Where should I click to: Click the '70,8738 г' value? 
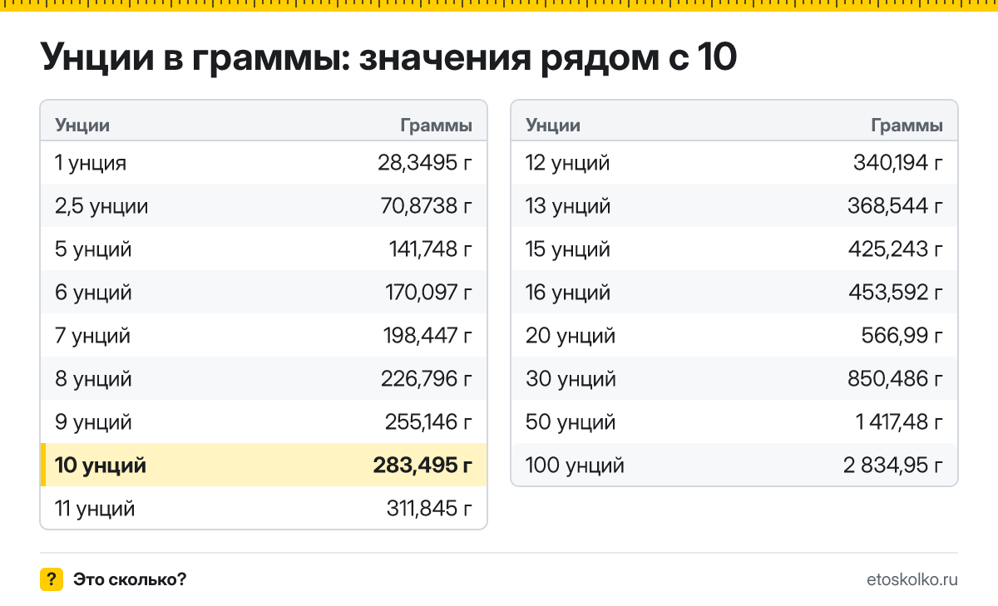tap(427, 205)
